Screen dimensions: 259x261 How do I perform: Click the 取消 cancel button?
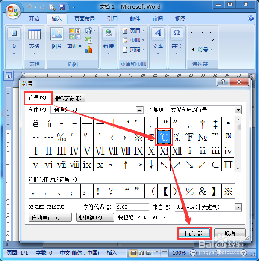point(230,233)
